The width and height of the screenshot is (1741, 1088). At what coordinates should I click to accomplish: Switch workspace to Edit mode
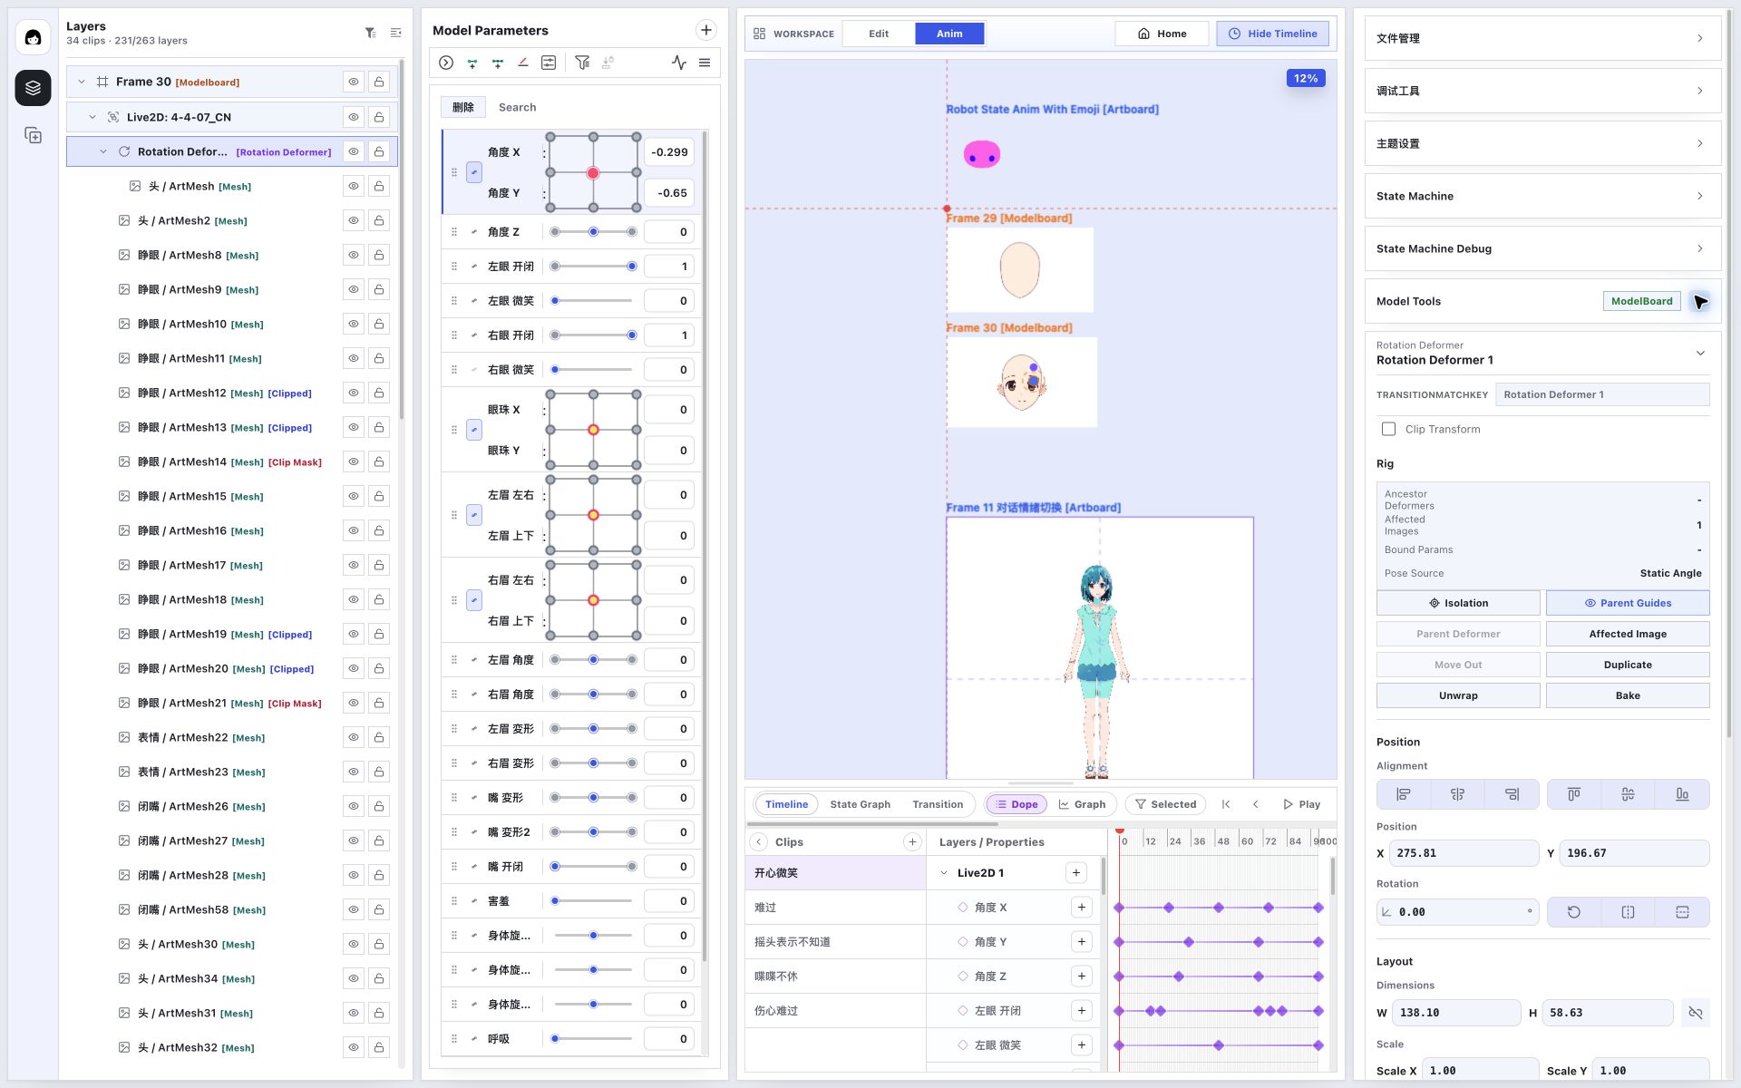(x=879, y=34)
